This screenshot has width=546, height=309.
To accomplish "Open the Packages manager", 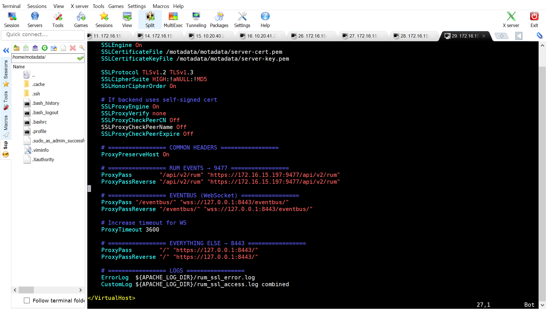I will pyautogui.click(x=219, y=20).
